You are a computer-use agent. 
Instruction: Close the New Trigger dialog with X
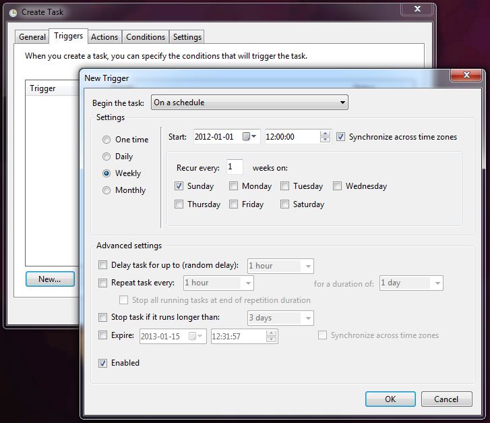(x=466, y=75)
